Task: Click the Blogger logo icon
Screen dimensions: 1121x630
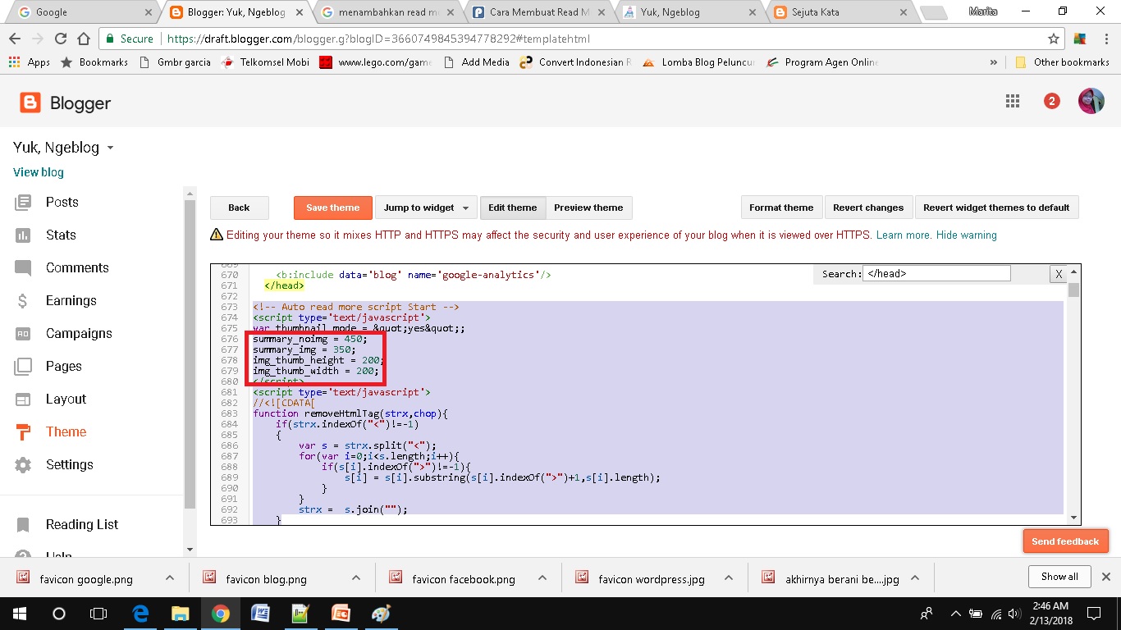Action: (30, 103)
